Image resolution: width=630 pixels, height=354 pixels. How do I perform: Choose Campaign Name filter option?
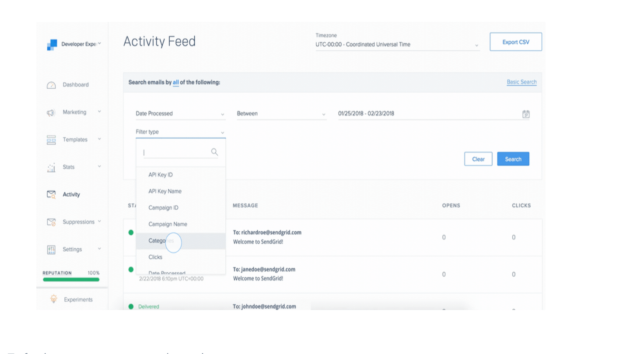coord(168,224)
